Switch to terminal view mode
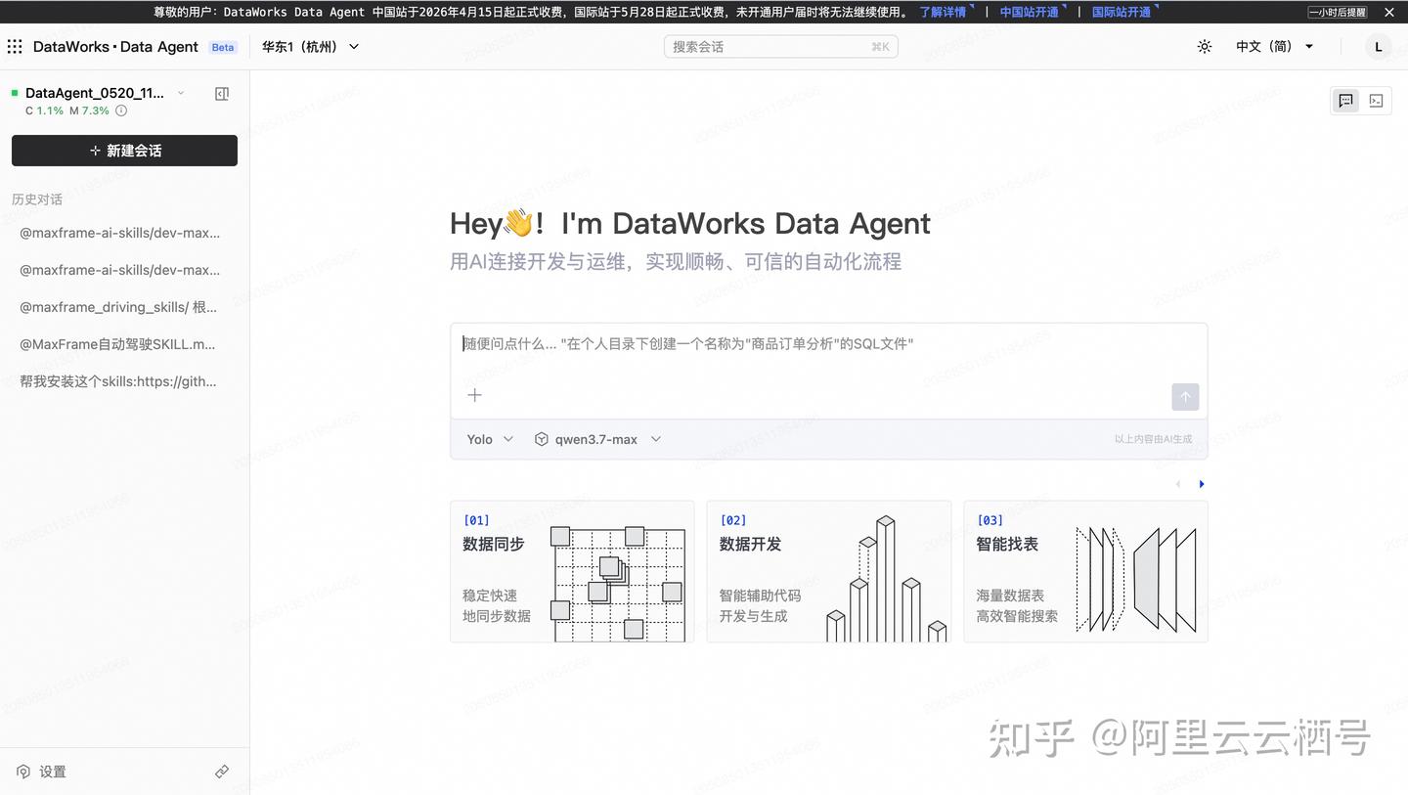This screenshot has width=1408, height=795. click(x=1376, y=101)
